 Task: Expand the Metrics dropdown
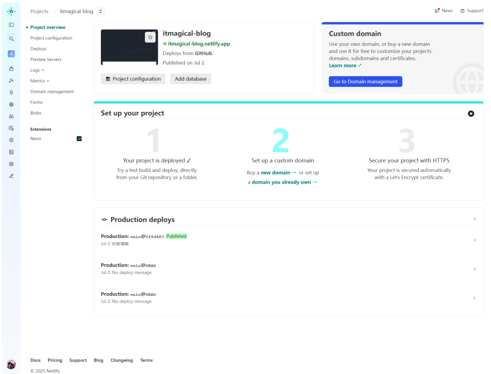(x=40, y=80)
